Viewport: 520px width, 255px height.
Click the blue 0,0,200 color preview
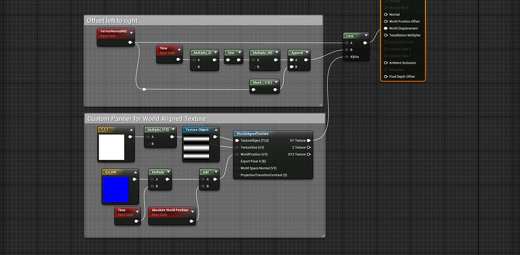(116, 190)
